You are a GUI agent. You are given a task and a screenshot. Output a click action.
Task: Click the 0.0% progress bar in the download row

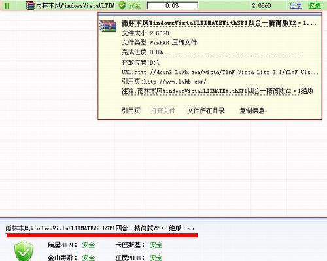173,5
